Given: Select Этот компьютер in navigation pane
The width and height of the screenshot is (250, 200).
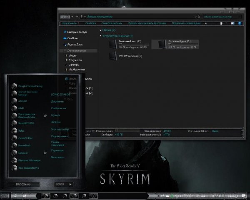Looking at the screenshot, I should pos(78,51).
